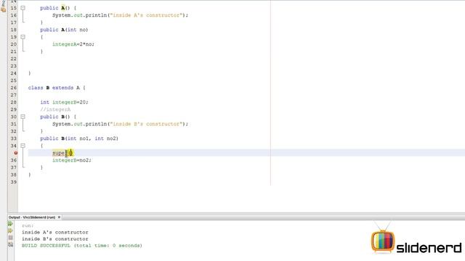Click "public A(int no)" declaration
The height and width of the screenshot is (261, 465).
point(64,30)
